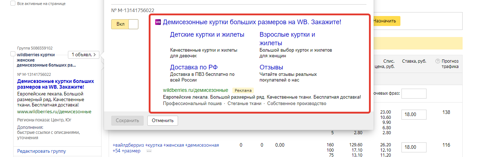Open sitelink 'Детские куртки и жилеты'
The height and width of the screenshot is (157, 488).
coord(207,35)
